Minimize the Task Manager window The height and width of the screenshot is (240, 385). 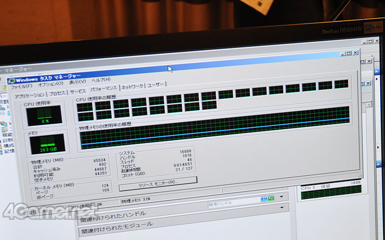point(343,54)
